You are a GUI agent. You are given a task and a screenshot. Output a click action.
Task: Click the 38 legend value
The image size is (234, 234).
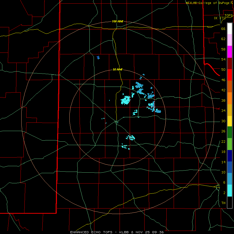[x=223, y=100]
